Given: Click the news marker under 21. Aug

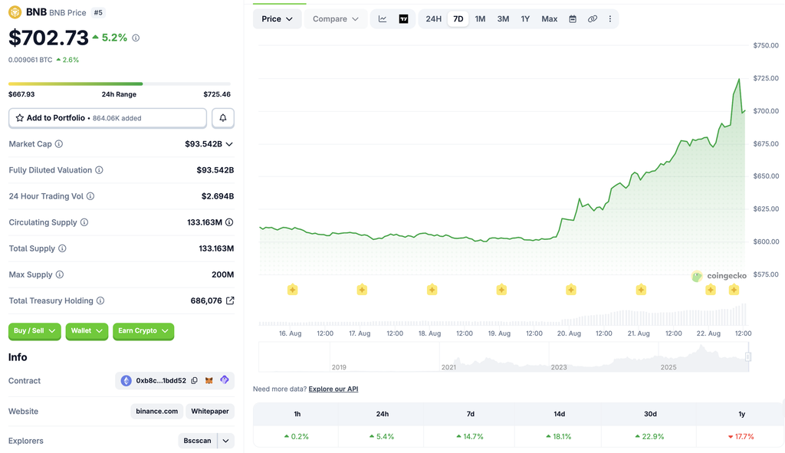Looking at the screenshot, I should (641, 289).
